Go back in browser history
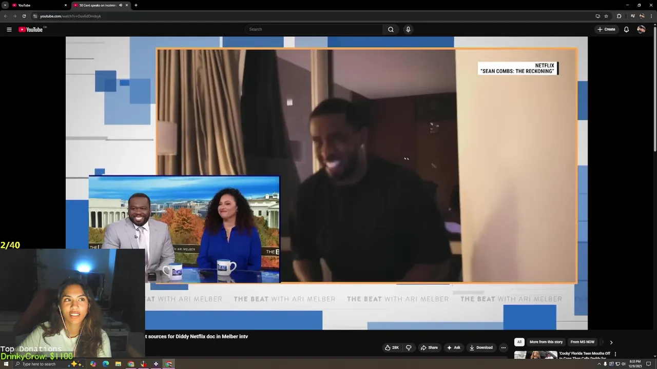Viewport: 657px width, 369px height. click(6, 16)
